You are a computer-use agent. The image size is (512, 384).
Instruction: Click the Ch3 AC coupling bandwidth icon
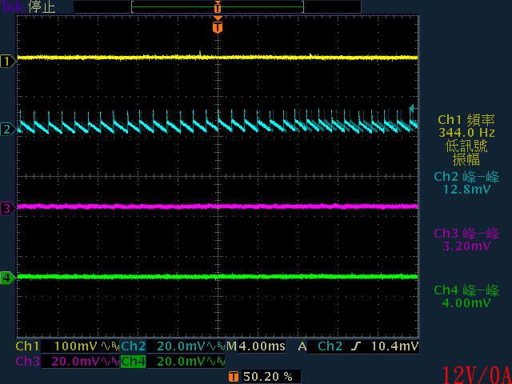coord(110,362)
